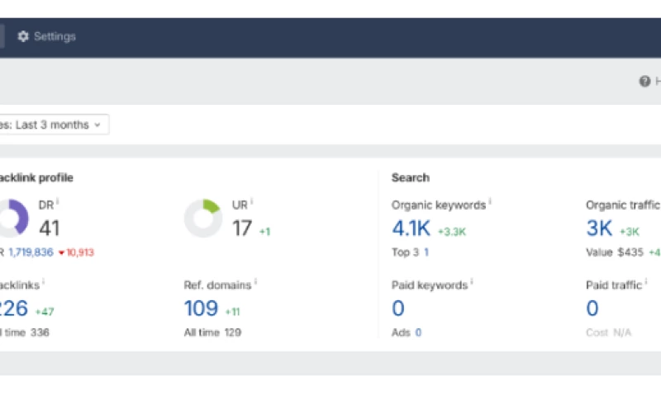Open Settings with the gear icon
Image resolution: width=661 pixels, height=396 pixels.
pyautogui.click(x=23, y=36)
